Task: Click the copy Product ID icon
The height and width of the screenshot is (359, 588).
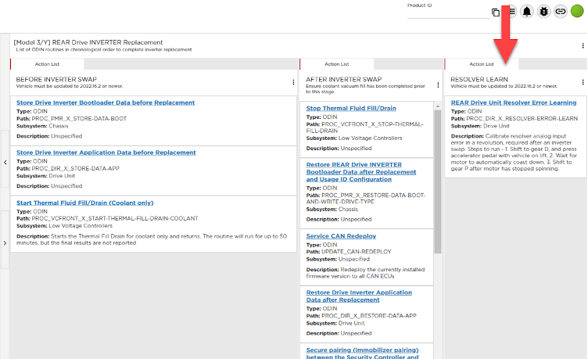Action: tap(496, 12)
